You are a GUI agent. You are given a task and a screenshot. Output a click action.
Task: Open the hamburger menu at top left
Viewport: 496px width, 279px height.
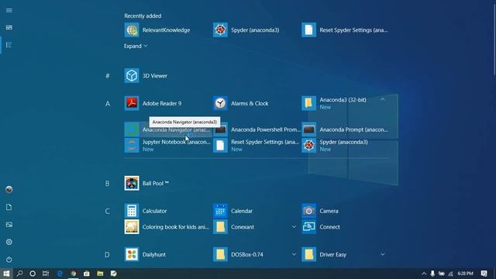[9, 10]
